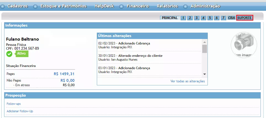The height and width of the screenshot is (118, 266).
Task: Click the camera placeholder client photo
Action: [244, 45]
